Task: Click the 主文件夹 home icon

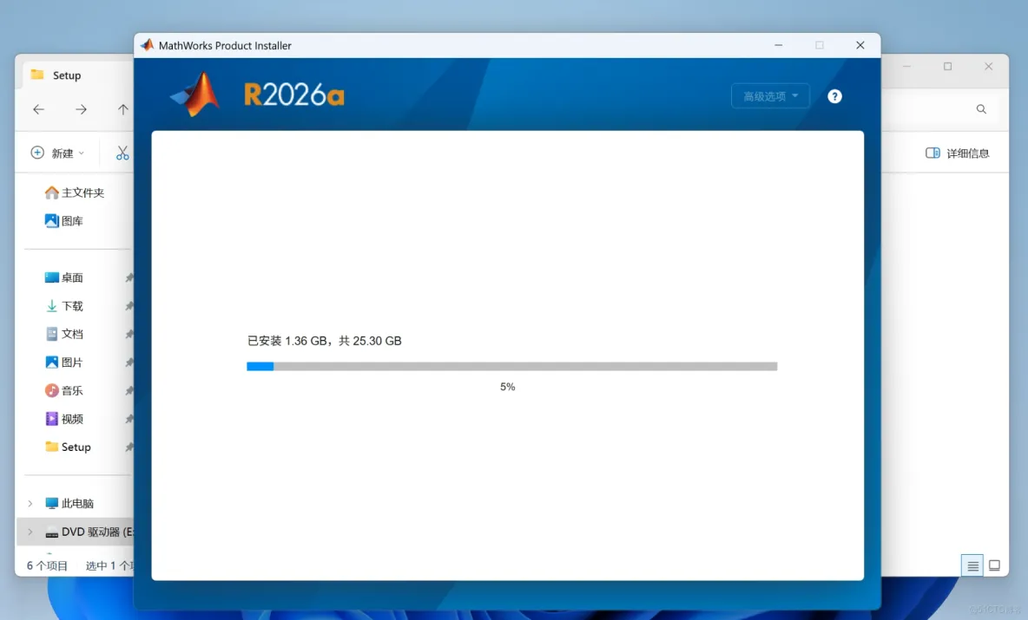Action: pyautogui.click(x=52, y=193)
